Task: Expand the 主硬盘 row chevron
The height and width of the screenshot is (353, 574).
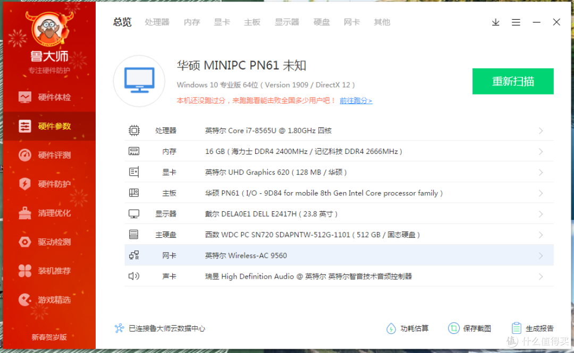Action: [541, 235]
